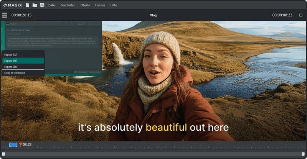Screen dimensions: 307x159
Task: Click the 00:00:08:23 position timecode
Action: pos(282,15)
